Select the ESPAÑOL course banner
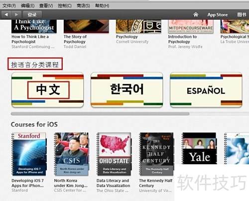 click(206, 90)
